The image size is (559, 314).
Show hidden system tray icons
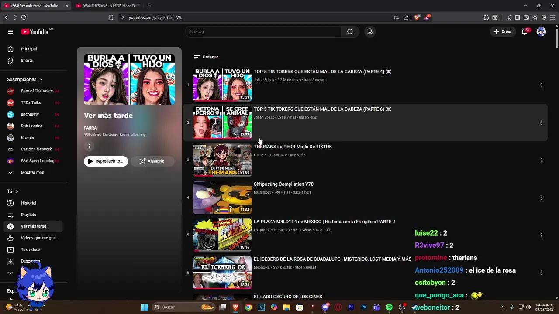coord(502,307)
